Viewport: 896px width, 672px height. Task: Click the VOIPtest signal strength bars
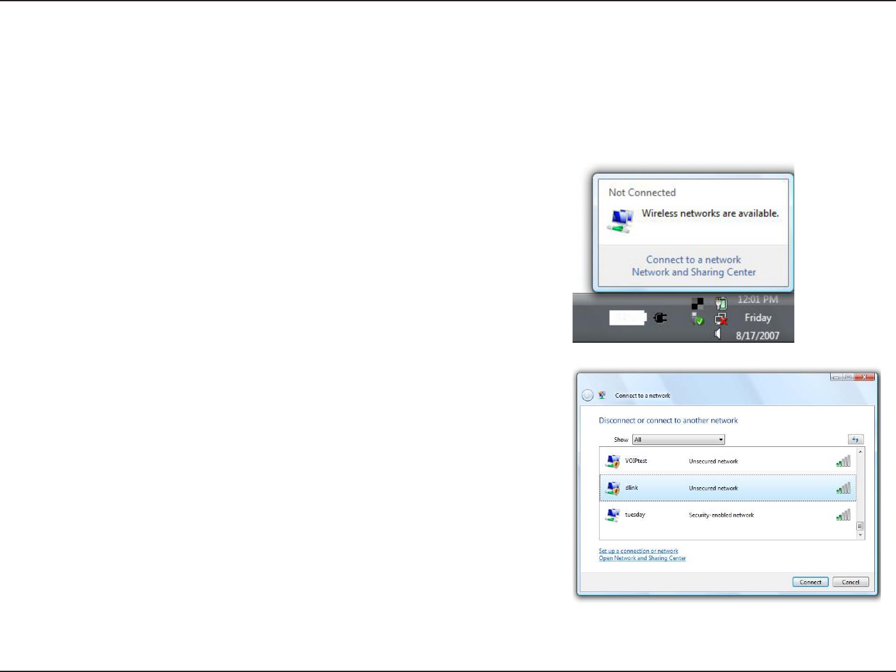844,461
